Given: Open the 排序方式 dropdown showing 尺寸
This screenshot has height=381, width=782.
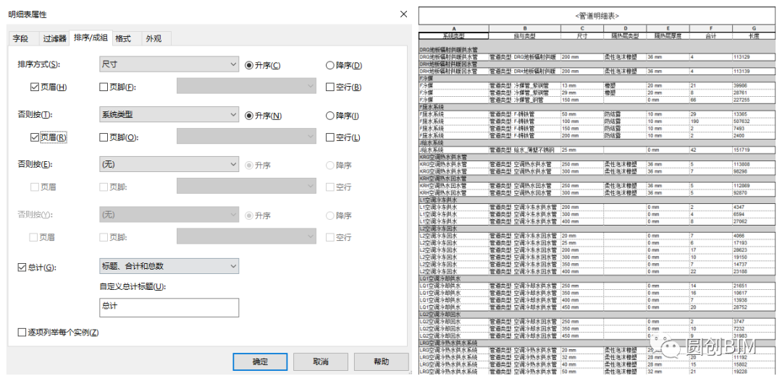Looking at the screenshot, I should [169, 65].
